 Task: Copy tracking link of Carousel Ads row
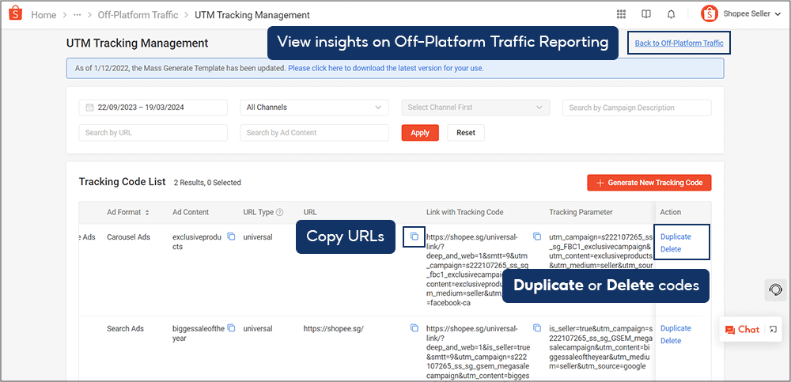537,236
